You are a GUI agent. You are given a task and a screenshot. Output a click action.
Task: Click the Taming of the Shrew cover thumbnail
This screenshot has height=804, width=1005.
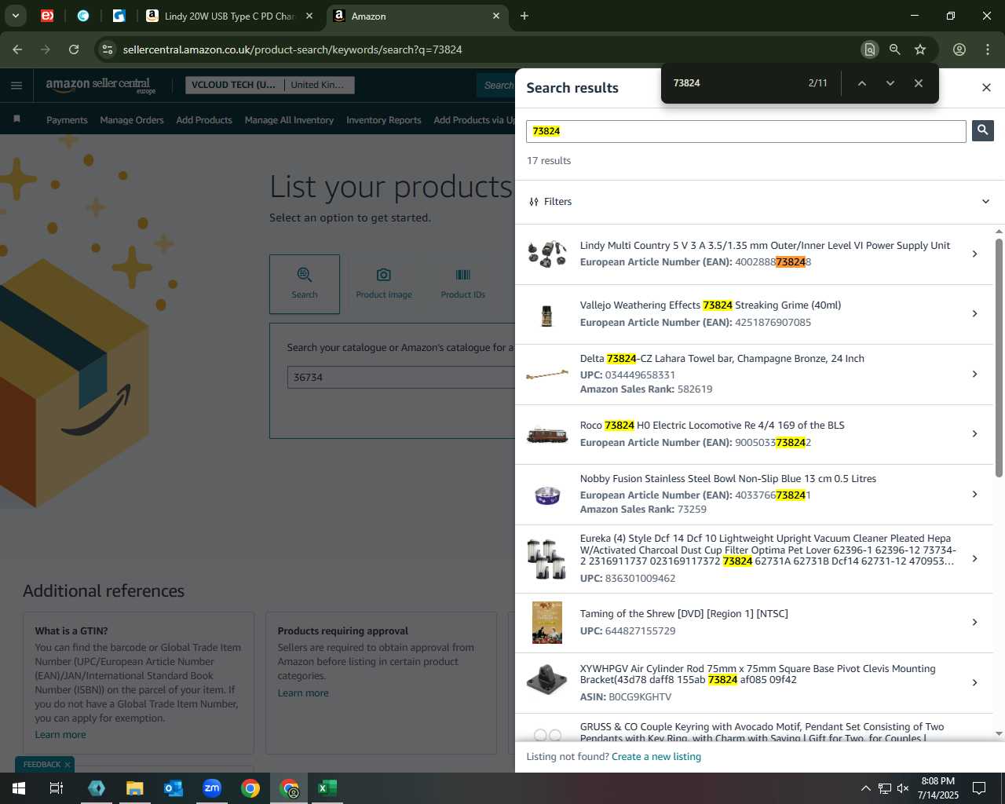[547, 623]
